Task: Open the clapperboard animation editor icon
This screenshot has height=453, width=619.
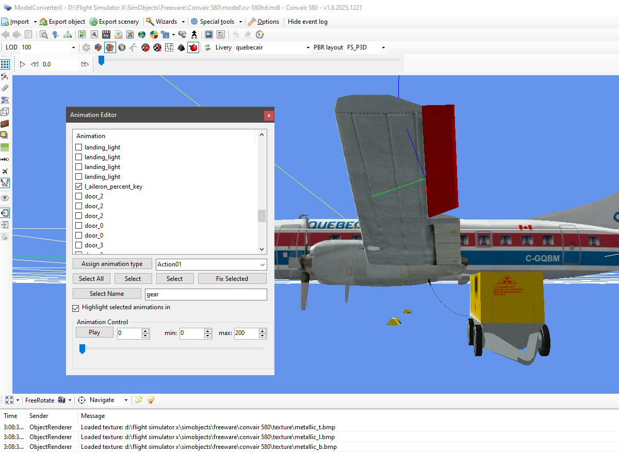Action: [x=106, y=35]
